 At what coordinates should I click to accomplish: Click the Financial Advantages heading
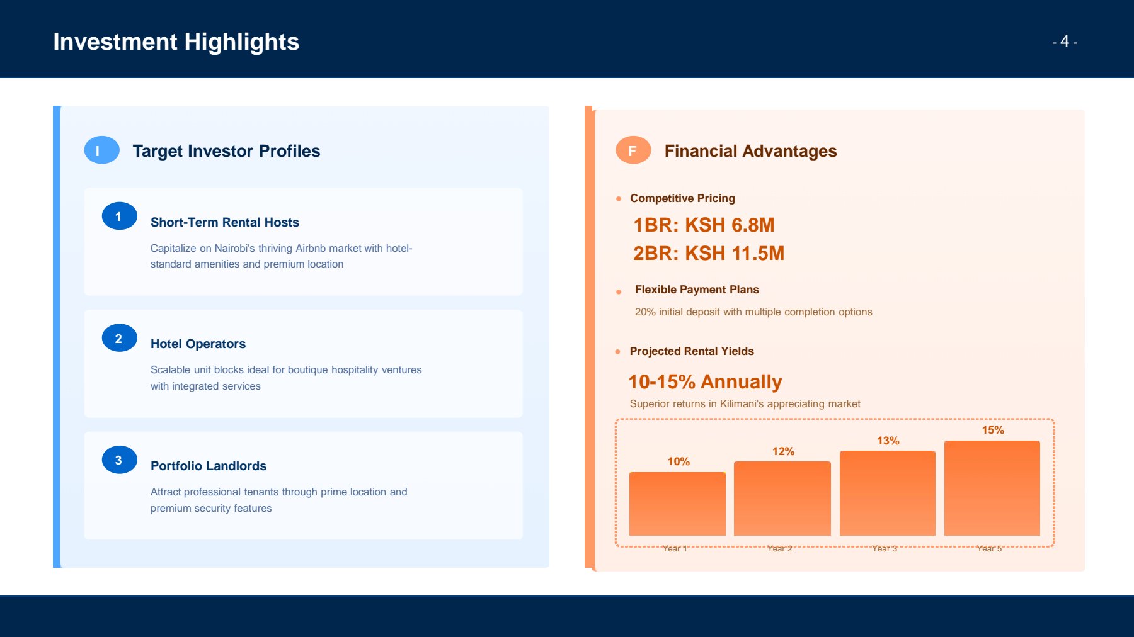[x=750, y=151]
